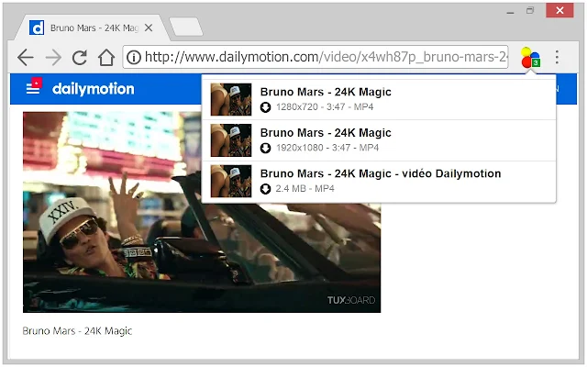Image resolution: width=587 pixels, height=367 pixels.
Task: Download the 2.4 MB MP4 file
Action: pos(265,189)
